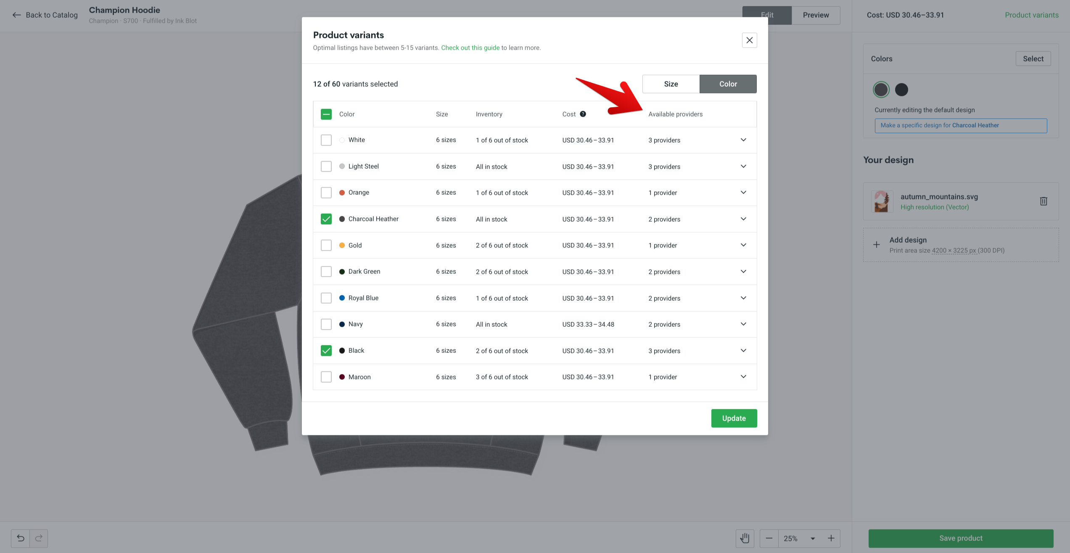1070x553 pixels.
Task: Expand the Royal Blue row chevron
Action: click(743, 298)
